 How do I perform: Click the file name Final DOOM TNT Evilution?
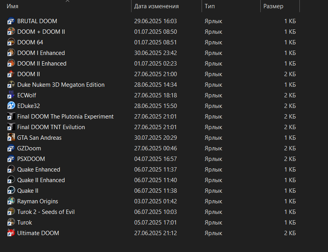(x=51, y=127)
